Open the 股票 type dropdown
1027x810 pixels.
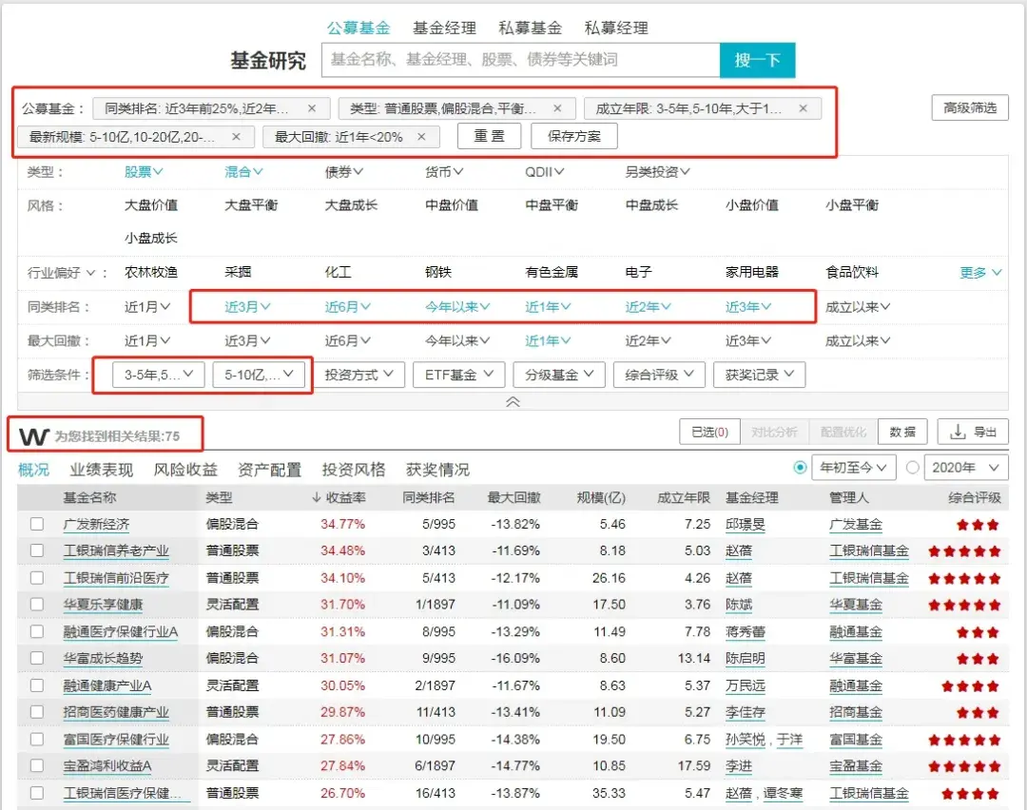tap(144, 171)
